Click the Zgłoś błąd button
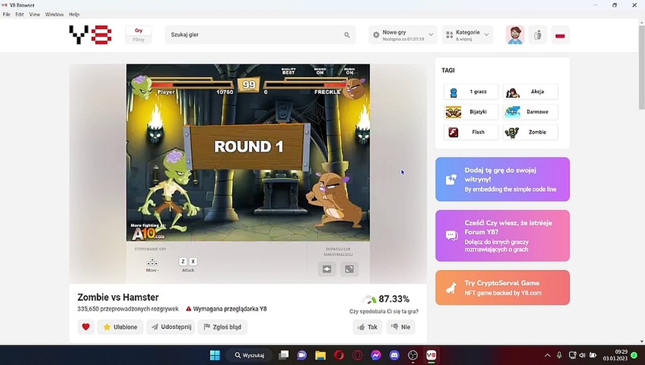645x365 pixels. click(x=223, y=327)
